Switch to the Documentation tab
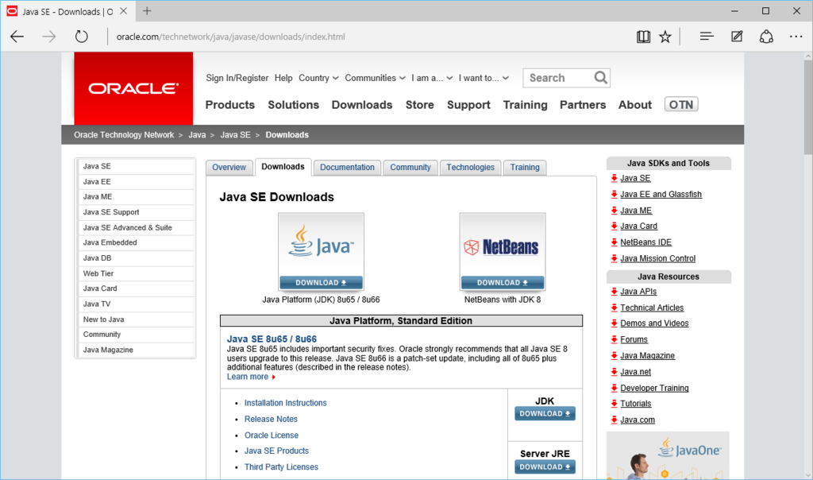Image resolution: width=813 pixels, height=480 pixels. point(347,168)
